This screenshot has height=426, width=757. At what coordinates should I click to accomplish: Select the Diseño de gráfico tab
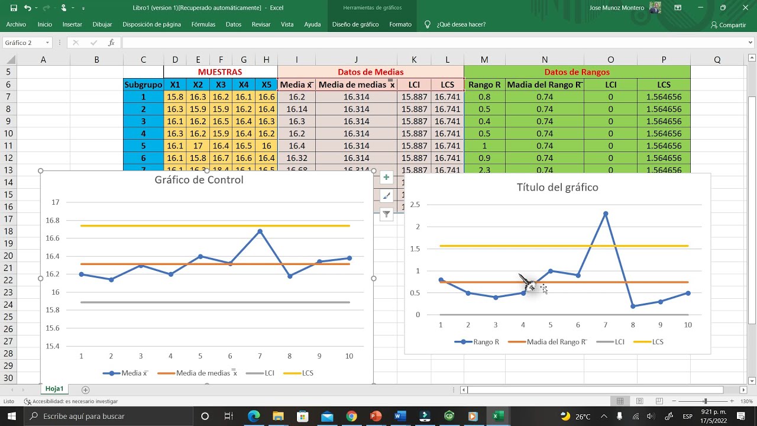[355, 24]
